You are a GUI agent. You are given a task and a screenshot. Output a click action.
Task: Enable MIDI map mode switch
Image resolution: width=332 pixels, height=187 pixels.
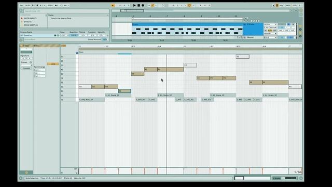(x=288, y=5)
